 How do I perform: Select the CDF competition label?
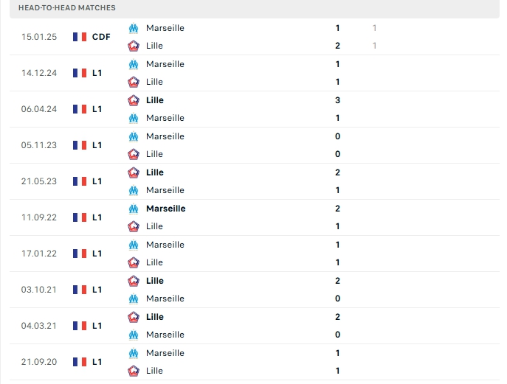tap(101, 37)
